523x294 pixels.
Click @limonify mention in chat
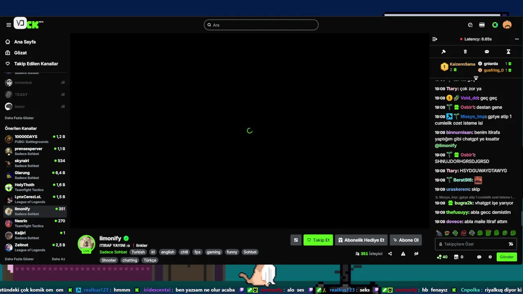[x=446, y=145]
